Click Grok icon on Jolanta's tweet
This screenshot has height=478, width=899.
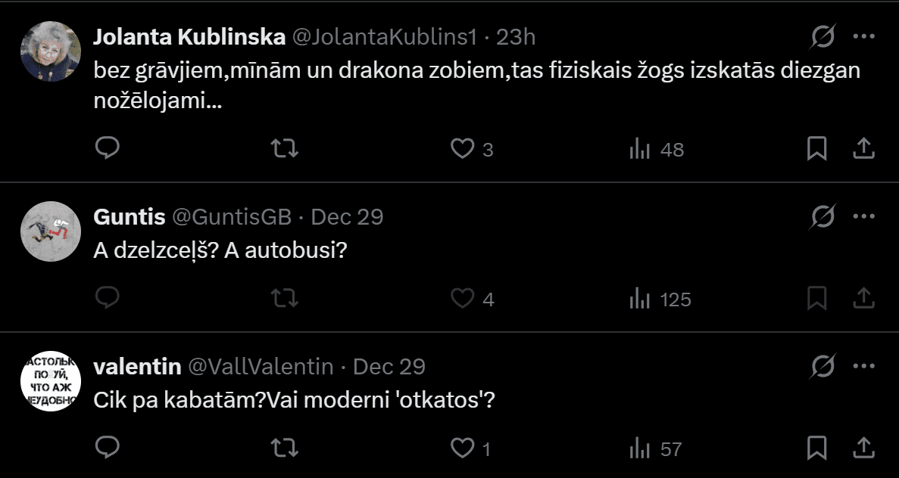(x=823, y=36)
